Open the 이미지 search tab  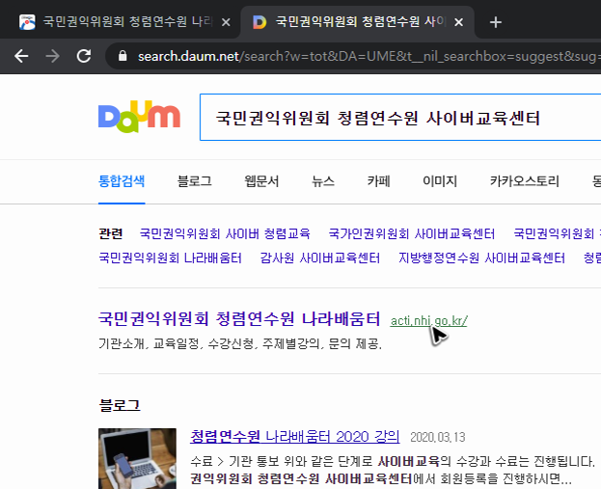pos(440,181)
